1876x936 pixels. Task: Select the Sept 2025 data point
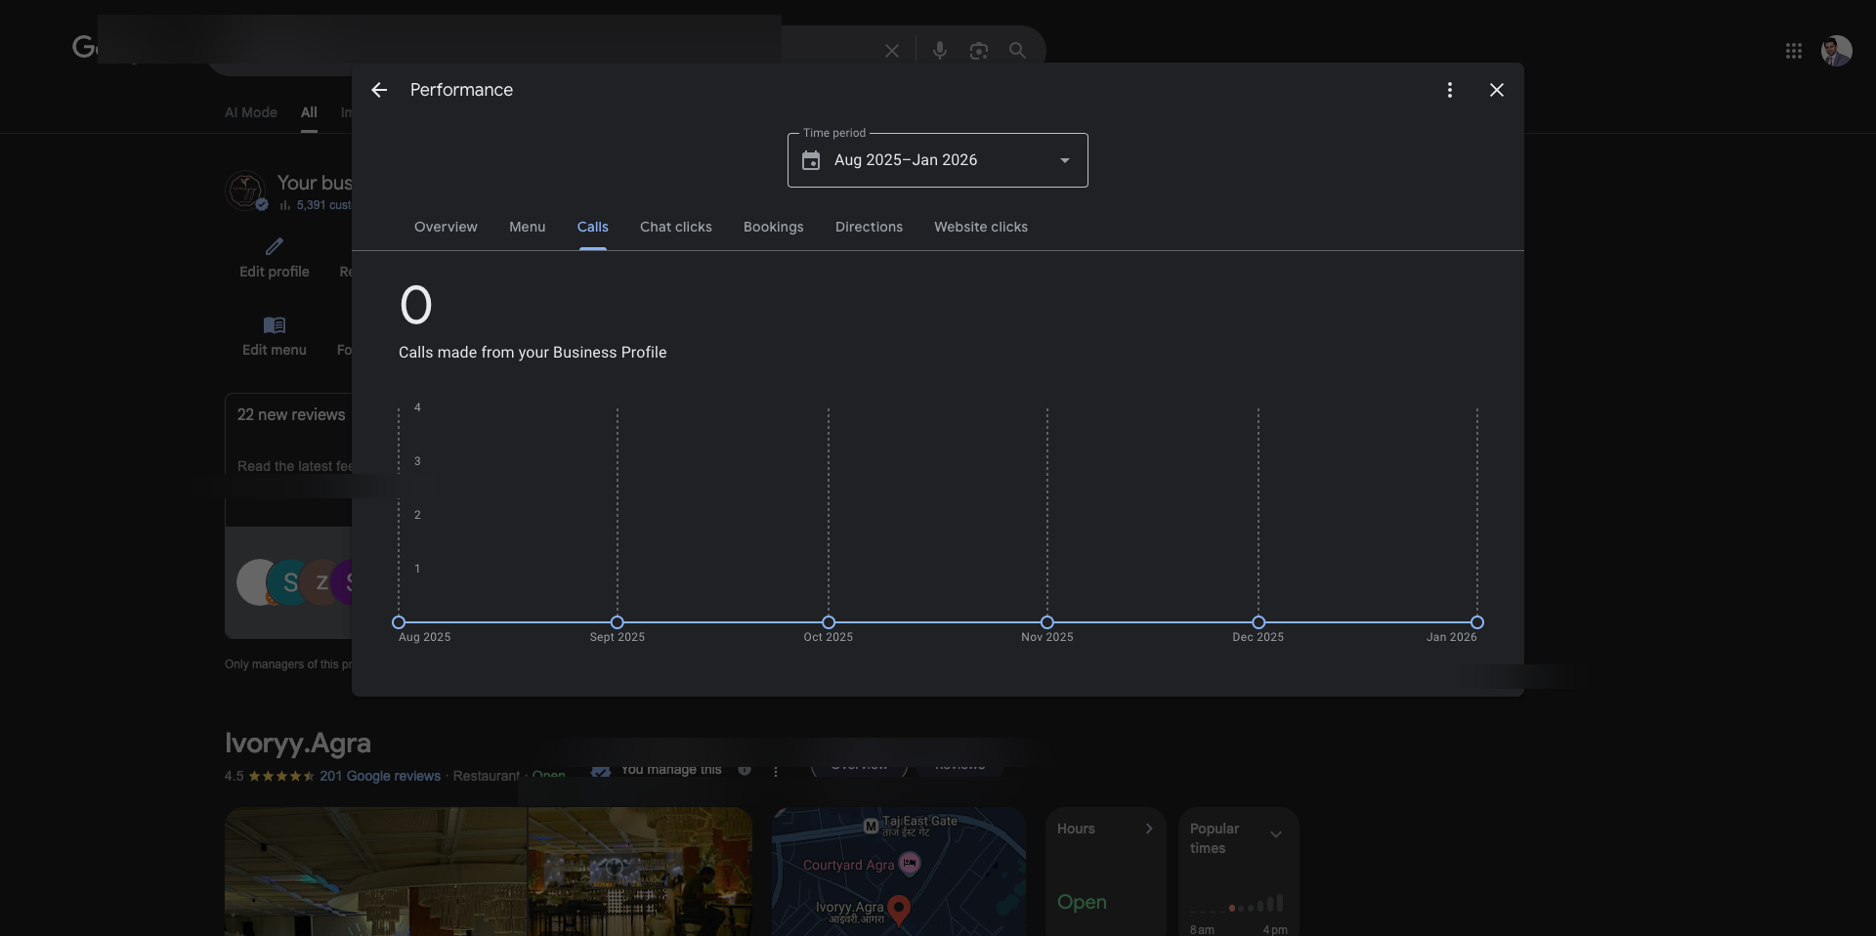[618, 622]
